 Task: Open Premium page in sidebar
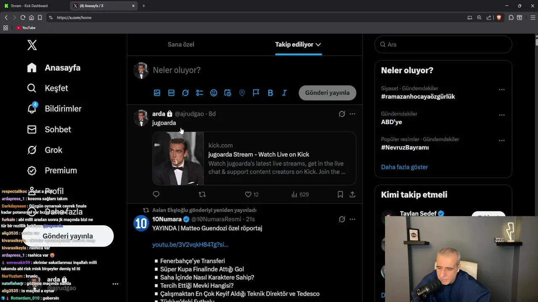(52, 170)
